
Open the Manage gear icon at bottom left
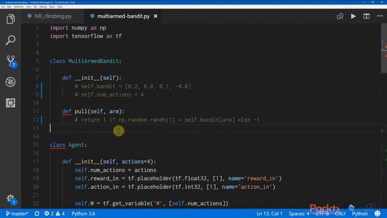click(11, 199)
